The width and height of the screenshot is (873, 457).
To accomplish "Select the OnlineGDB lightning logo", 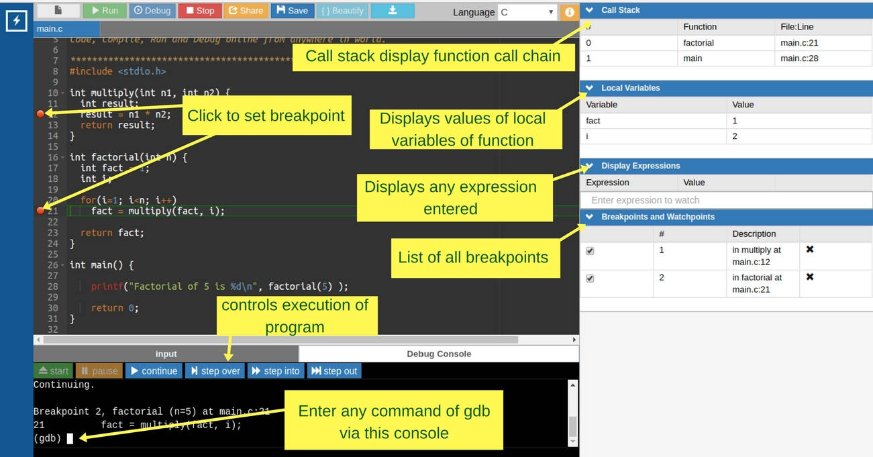I will (15, 20).
